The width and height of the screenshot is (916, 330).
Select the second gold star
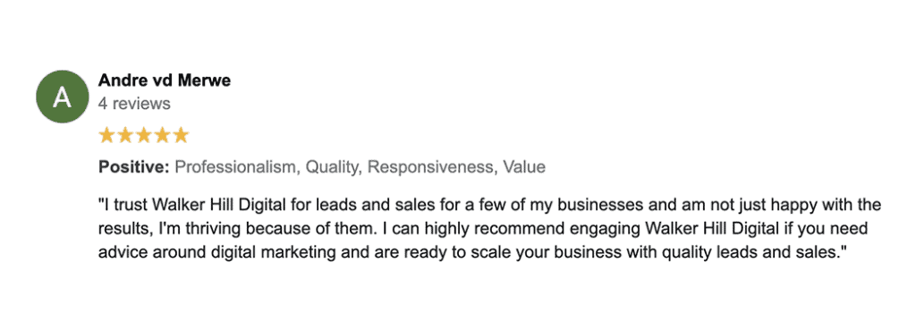tap(125, 136)
